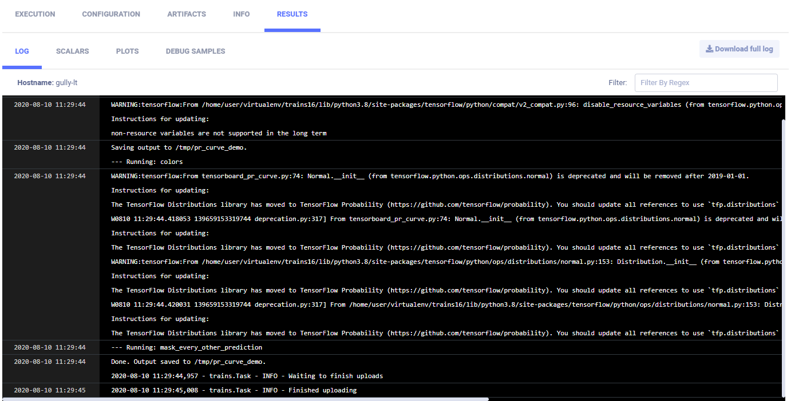Open the PLOTS sub-tab
791x401 pixels.
point(127,51)
